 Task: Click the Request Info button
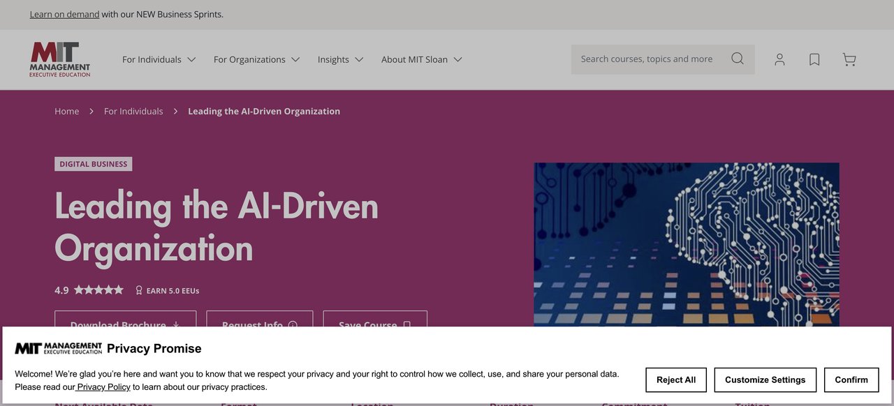(260, 319)
